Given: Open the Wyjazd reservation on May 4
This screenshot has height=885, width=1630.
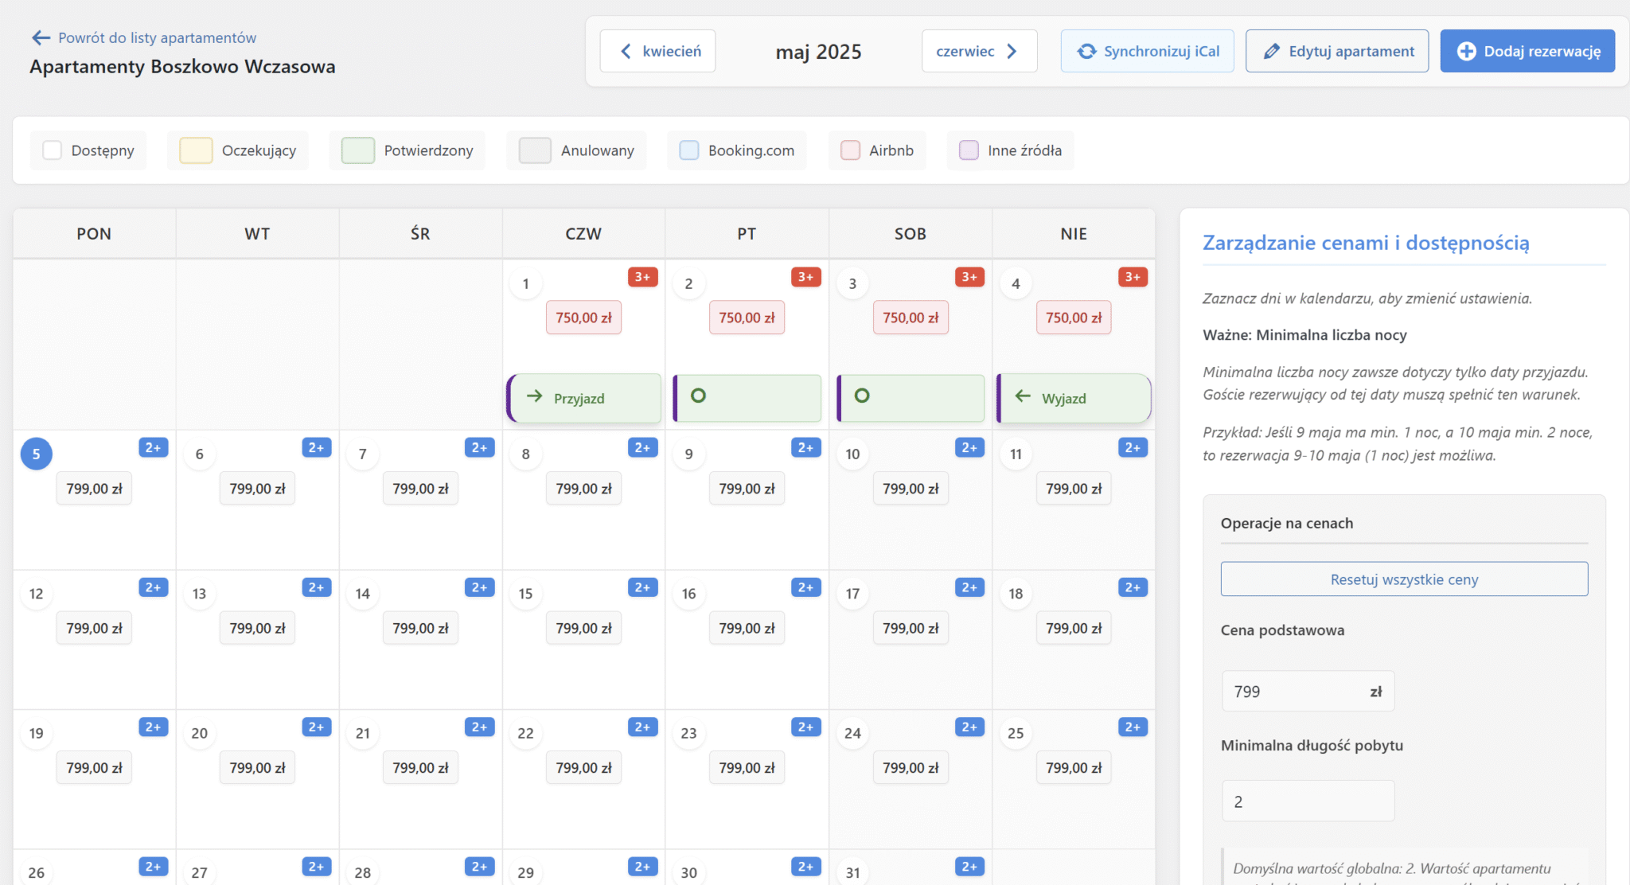Looking at the screenshot, I should pyautogui.click(x=1074, y=398).
